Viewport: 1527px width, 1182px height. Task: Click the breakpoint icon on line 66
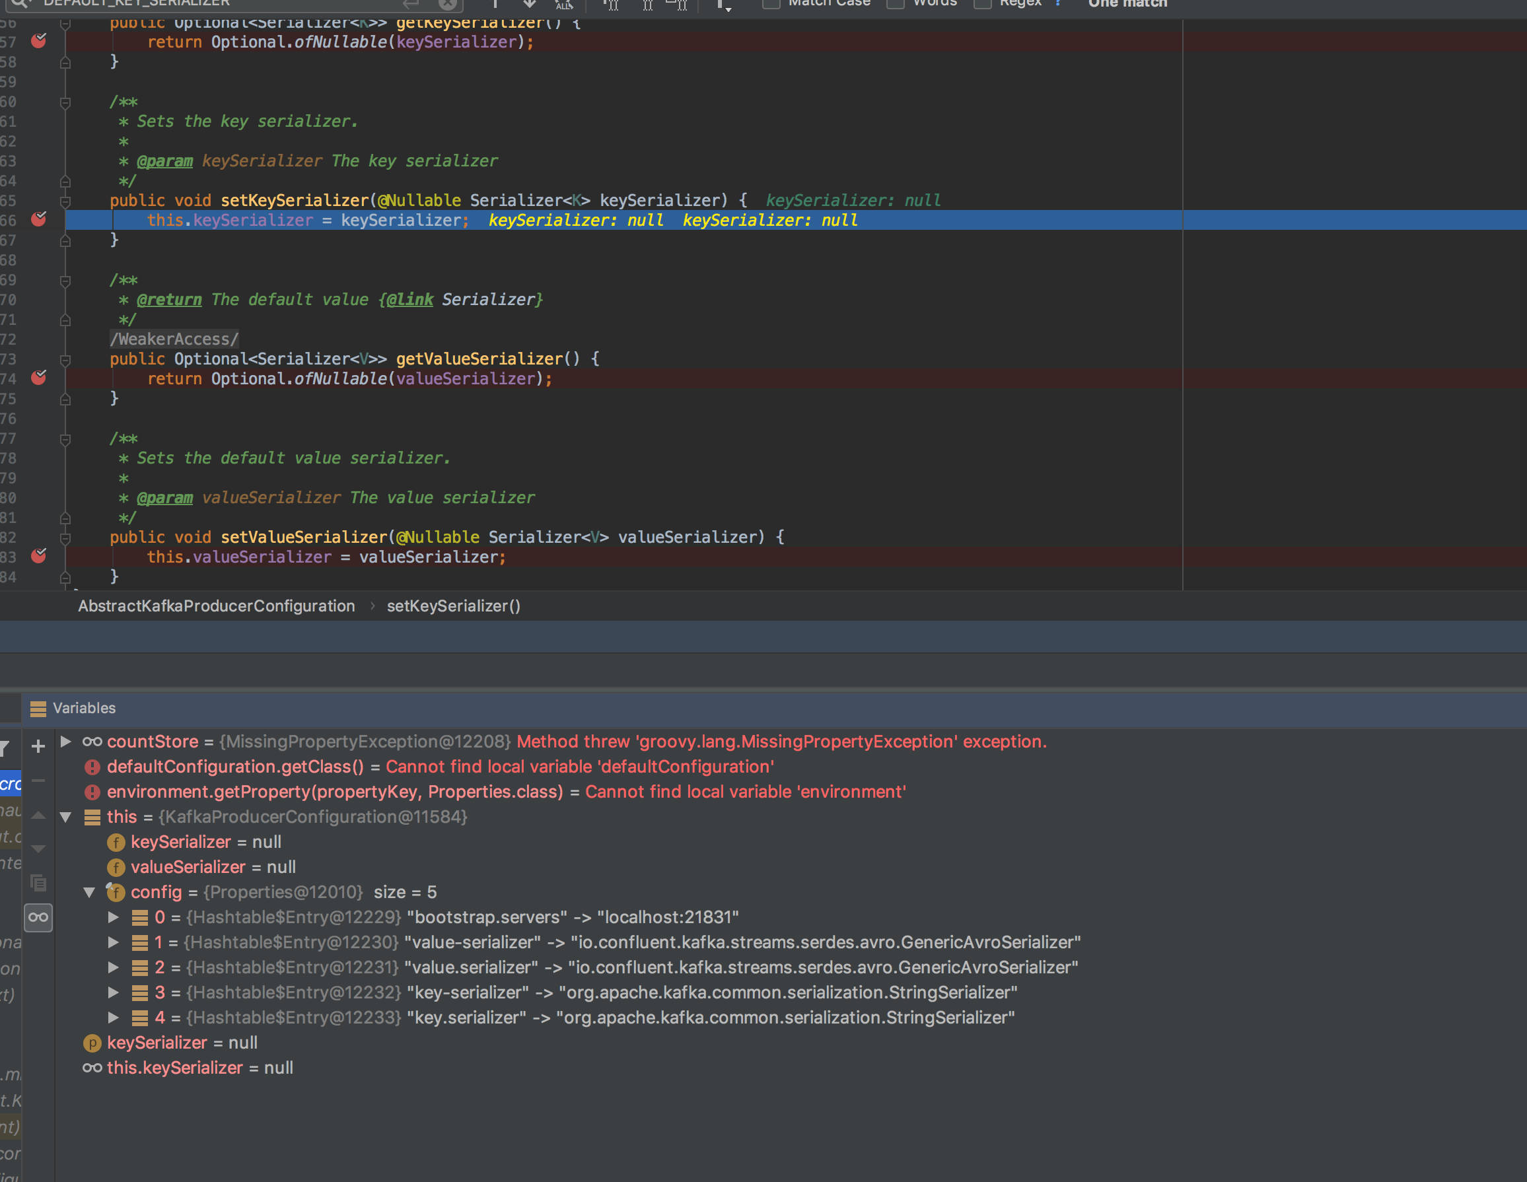click(38, 219)
